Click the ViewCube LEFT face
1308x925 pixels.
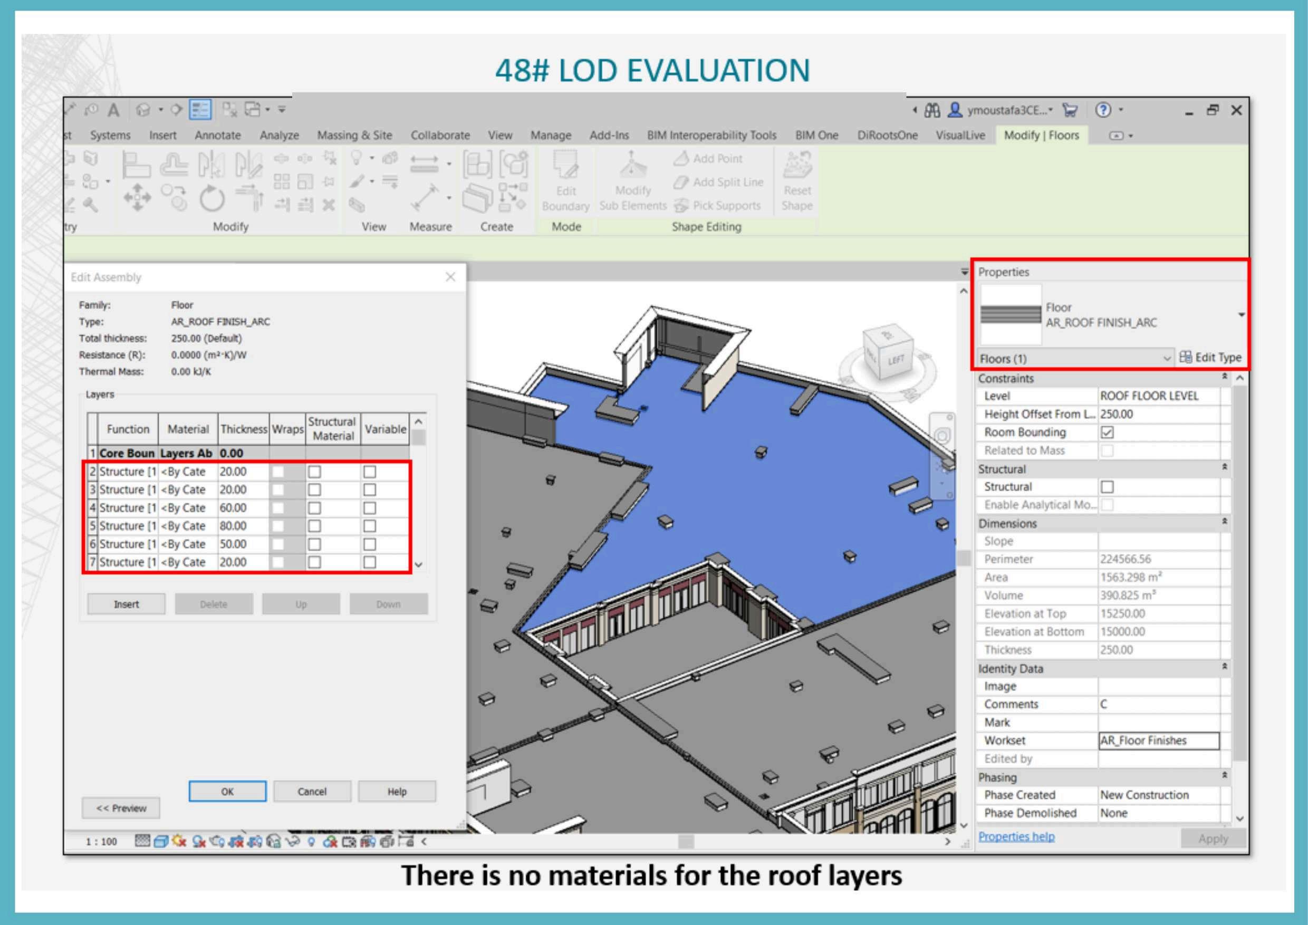895,361
